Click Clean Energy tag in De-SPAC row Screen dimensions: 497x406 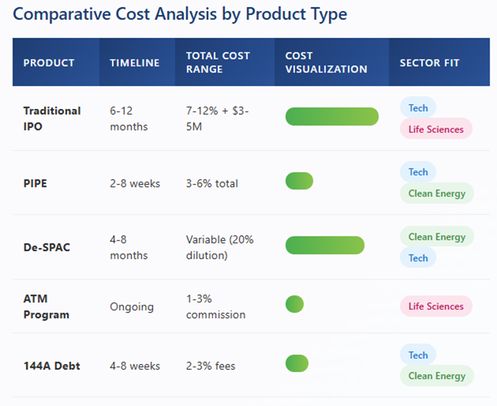coord(437,237)
